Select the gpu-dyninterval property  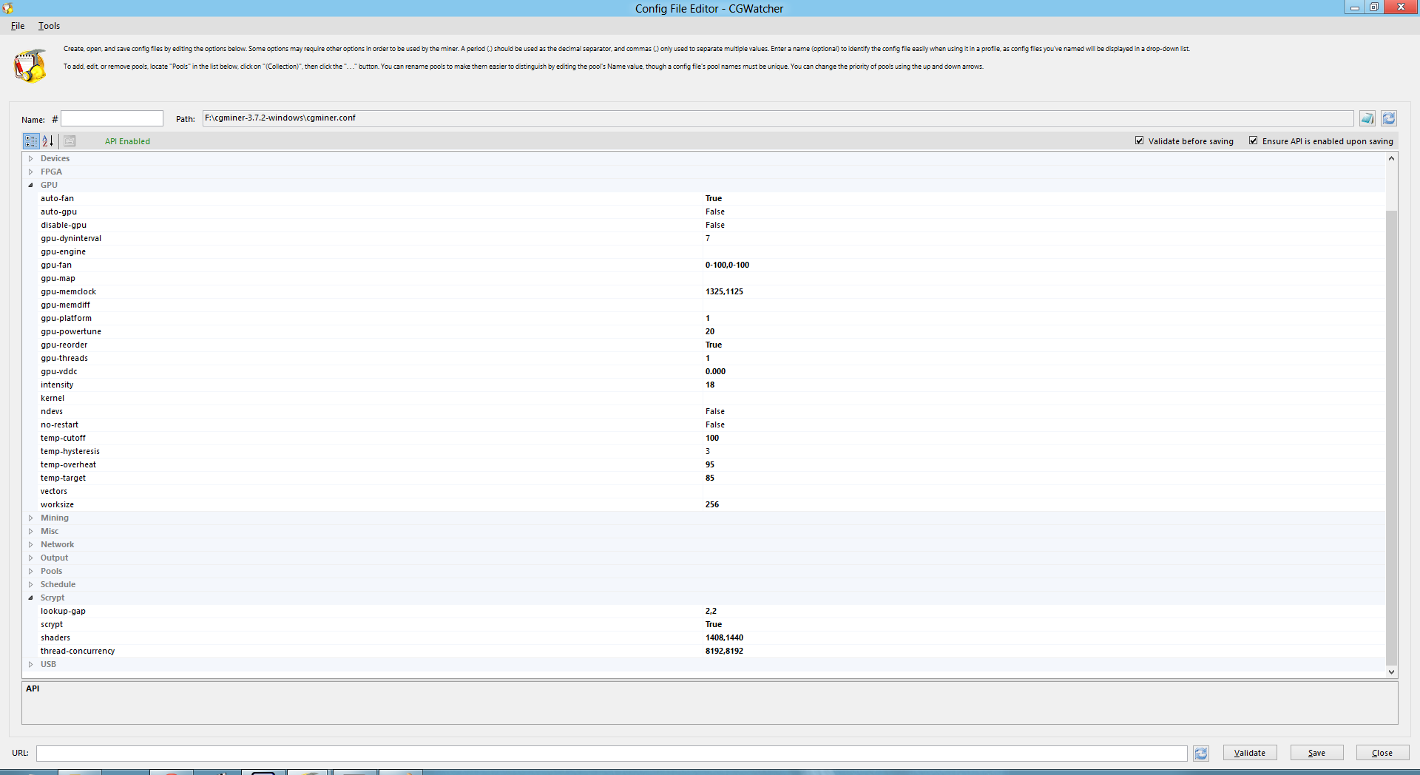click(x=711, y=238)
